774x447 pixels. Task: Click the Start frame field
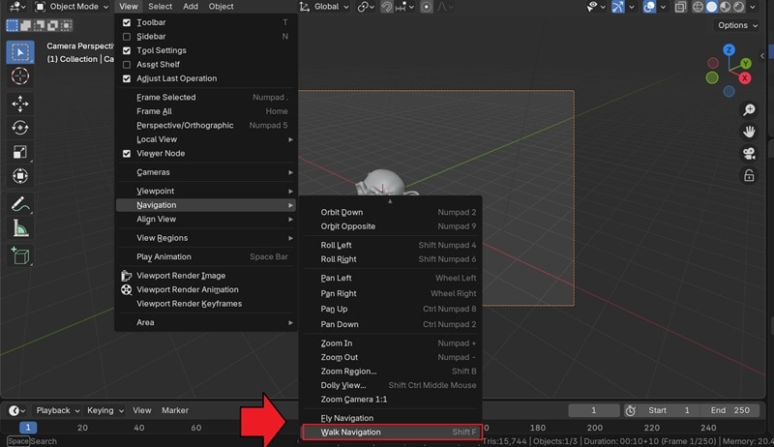pyautogui.click(x=668, y=410)
